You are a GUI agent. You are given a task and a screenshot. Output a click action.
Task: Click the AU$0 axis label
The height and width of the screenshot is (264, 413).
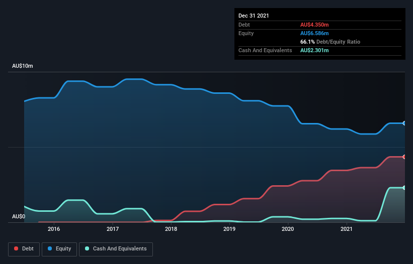[19, 216]
